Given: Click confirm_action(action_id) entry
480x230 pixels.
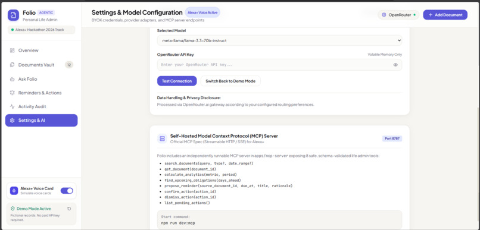Looking at the screenshot, I should (x=191, y=191).
